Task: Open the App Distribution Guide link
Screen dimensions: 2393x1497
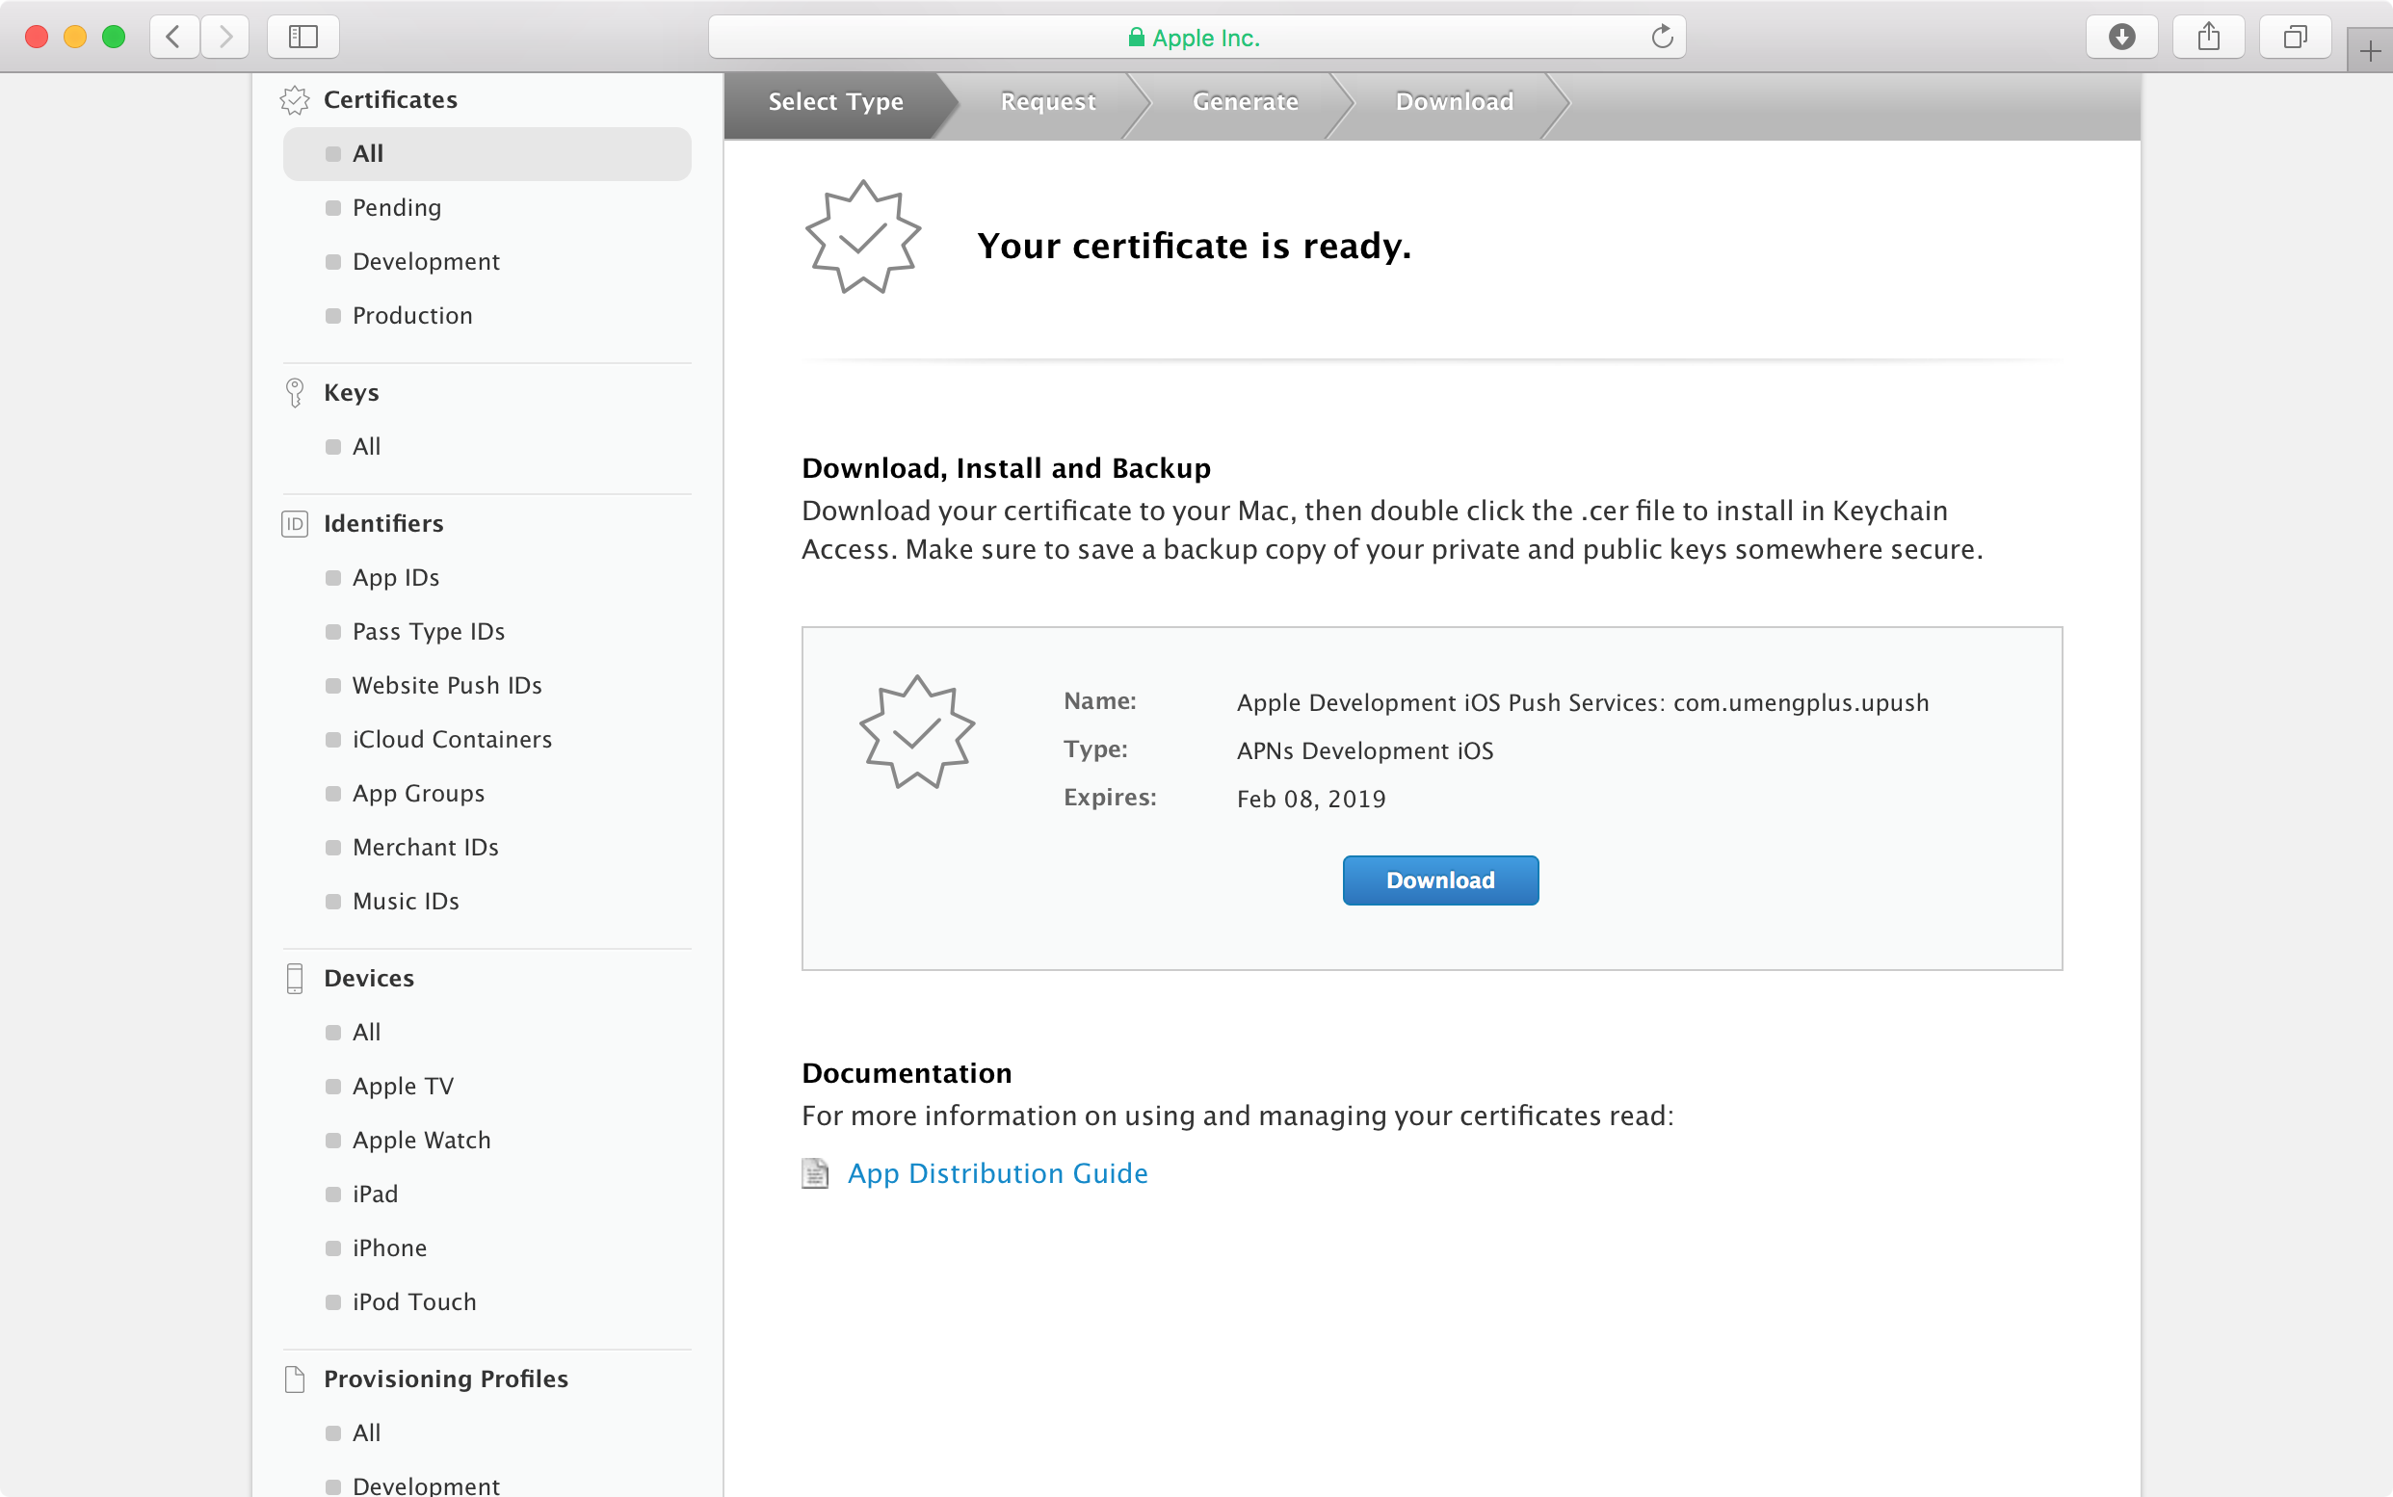Action: pos(997,1173)
